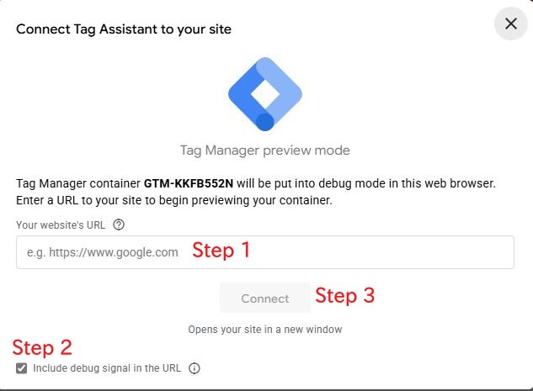The image size is (533, 391).
Task: Click the Include debug signal label text
Action: pos(107,368)
